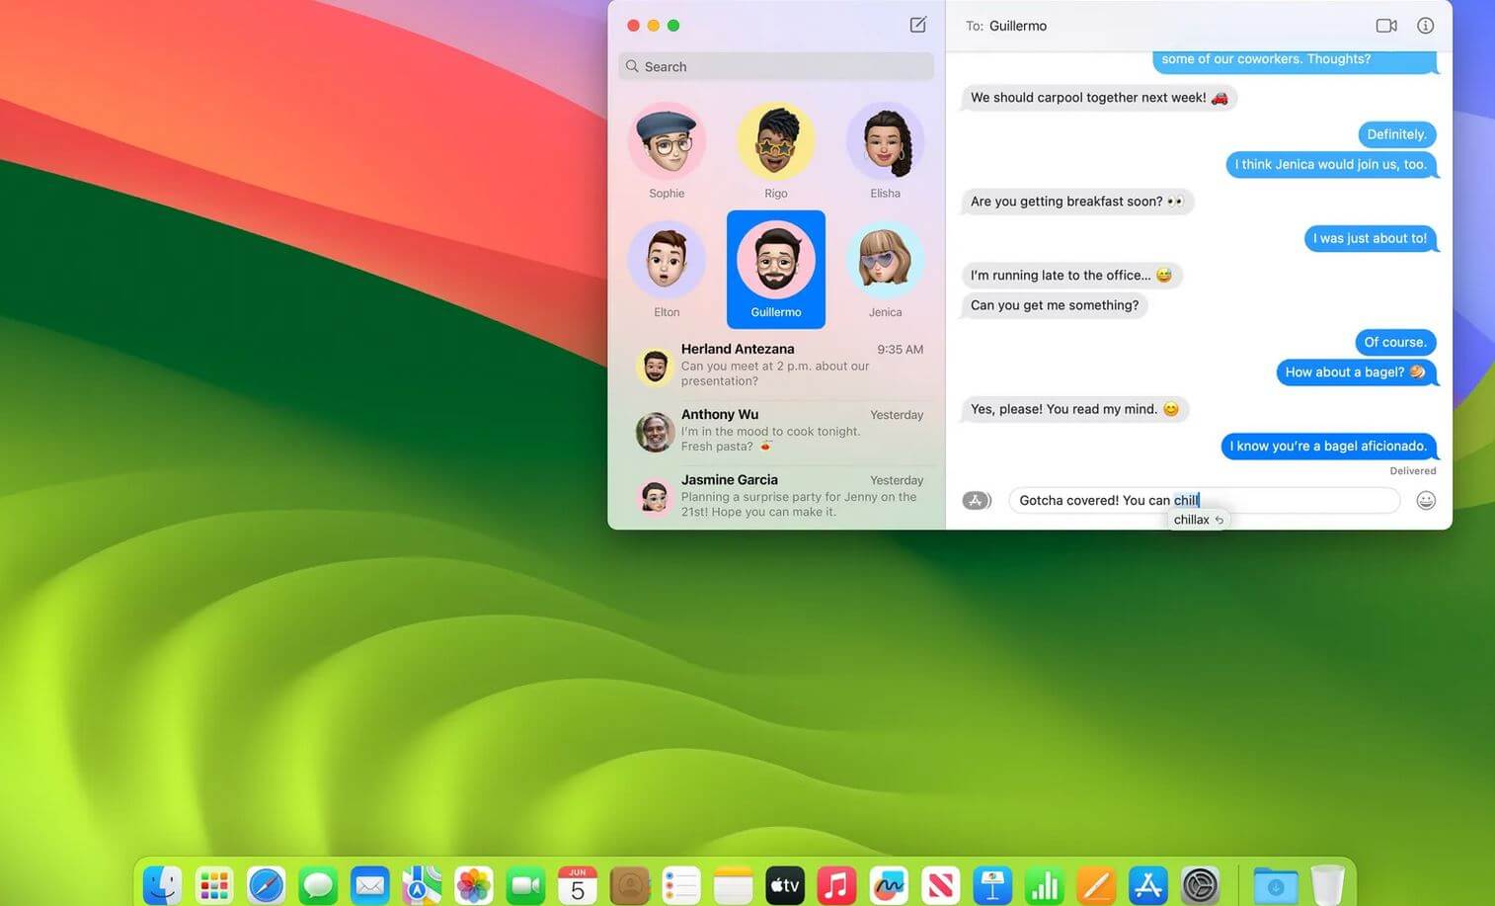Click 'Can you get me something?' message
This screenshot has height=906, width=1495.
point(1054,305)
